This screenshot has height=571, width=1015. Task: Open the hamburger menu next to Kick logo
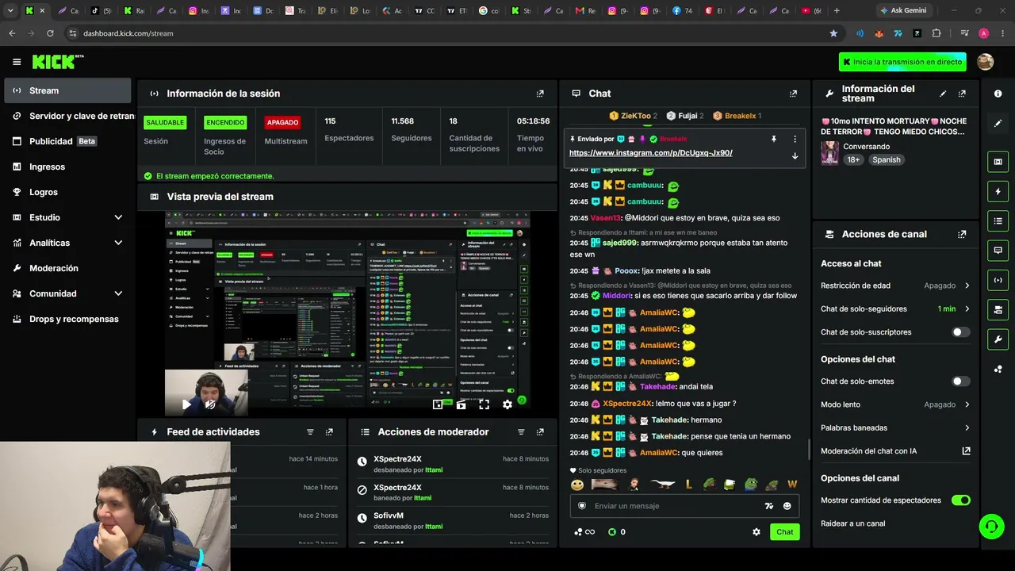(17, 62)
